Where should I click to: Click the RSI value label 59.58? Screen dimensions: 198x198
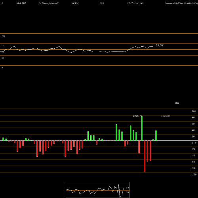click(160, 46)
